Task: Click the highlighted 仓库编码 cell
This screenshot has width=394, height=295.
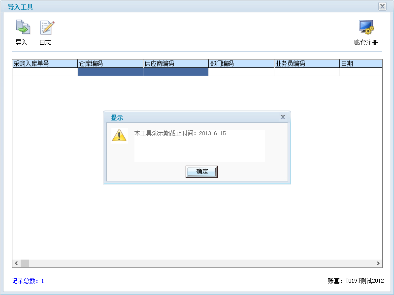Action: click(110, 72)
